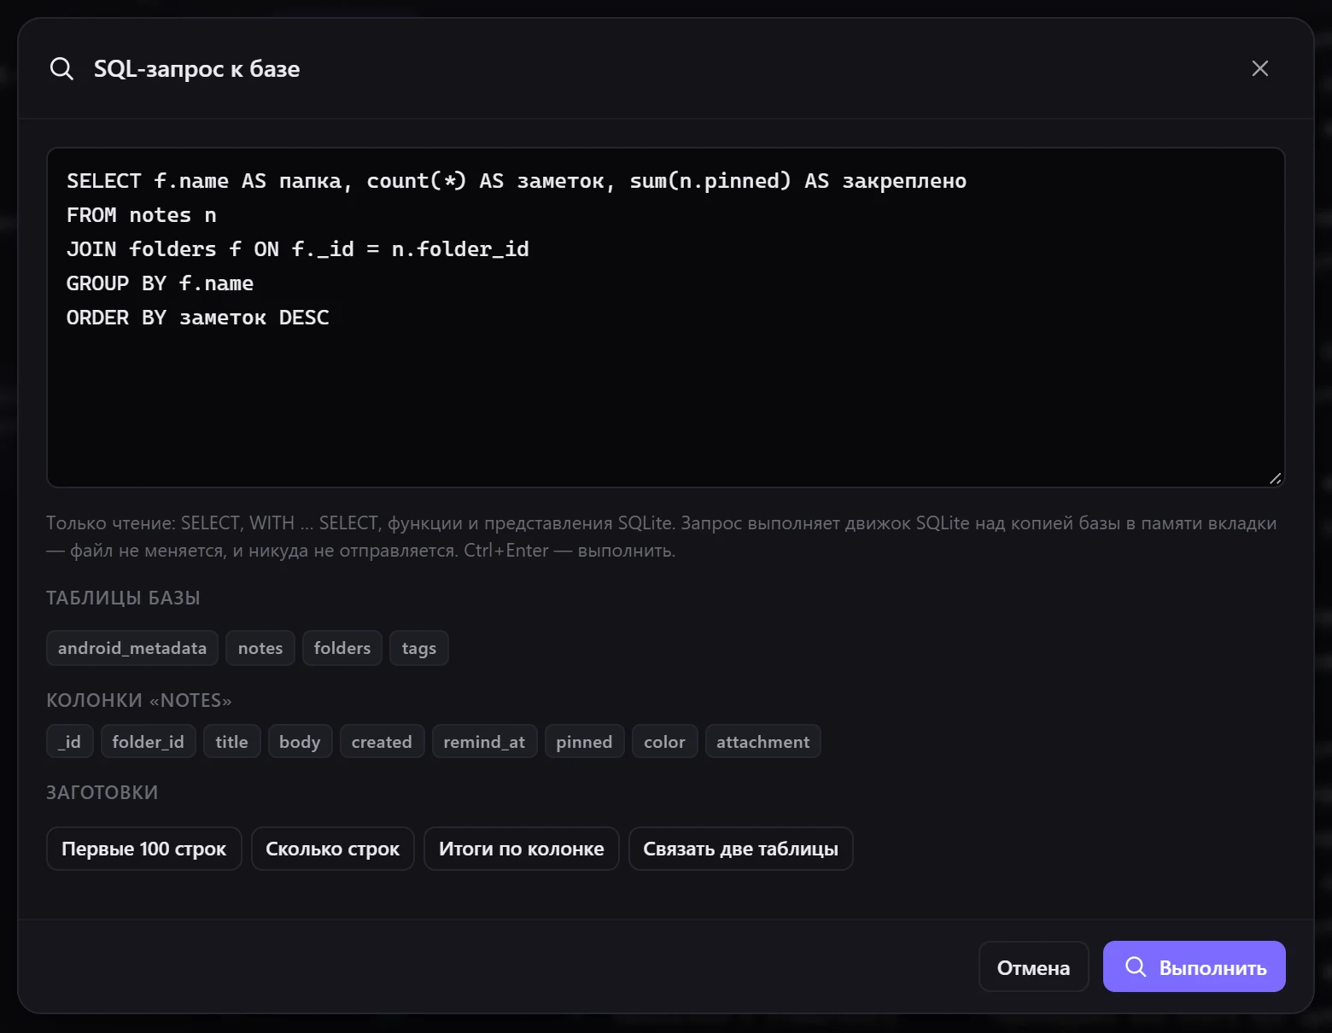Cancel the dialog with Отмена
This screenshot has width=1332, height=1033.
(1033, 966)
